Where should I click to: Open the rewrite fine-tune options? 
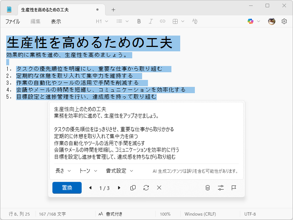pos(220,188)
